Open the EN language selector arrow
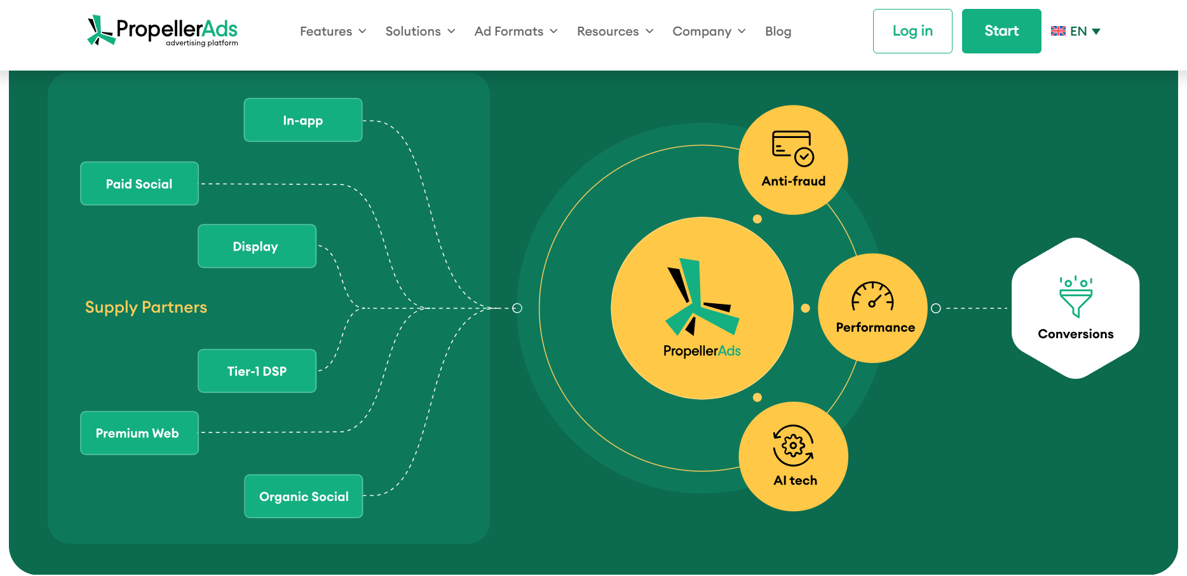 [x=1096, y=31]
